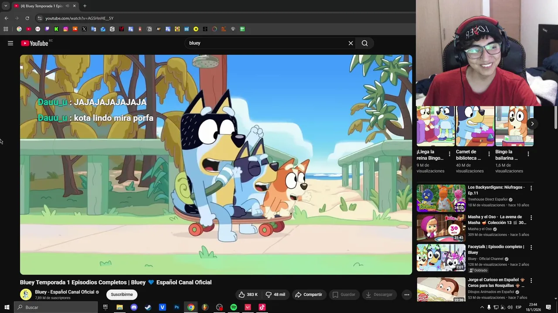558x313 pixels.
Task: Open options for Masha y el Oso video
Action: point(531,217)
